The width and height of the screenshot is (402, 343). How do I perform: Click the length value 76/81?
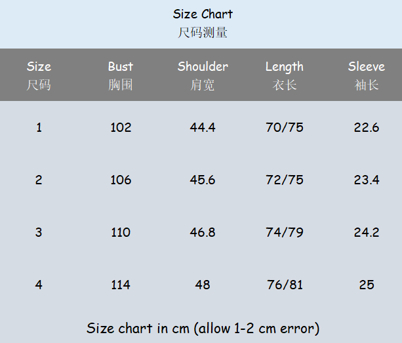tap(284, 285)
